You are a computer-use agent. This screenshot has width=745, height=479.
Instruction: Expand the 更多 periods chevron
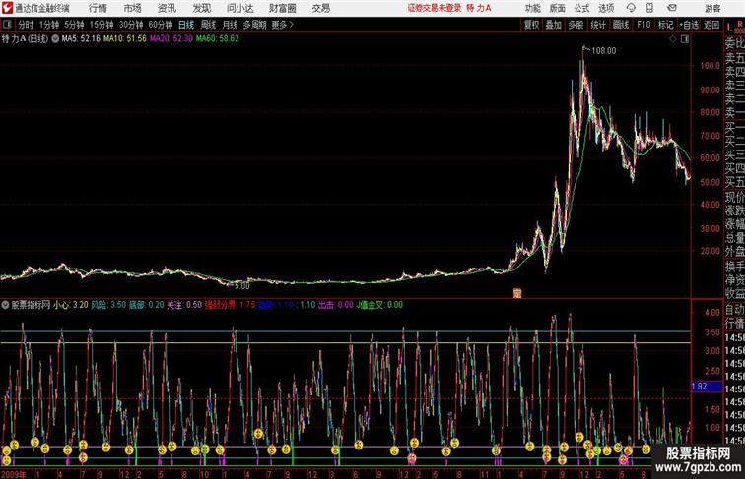tap(291, 25)
